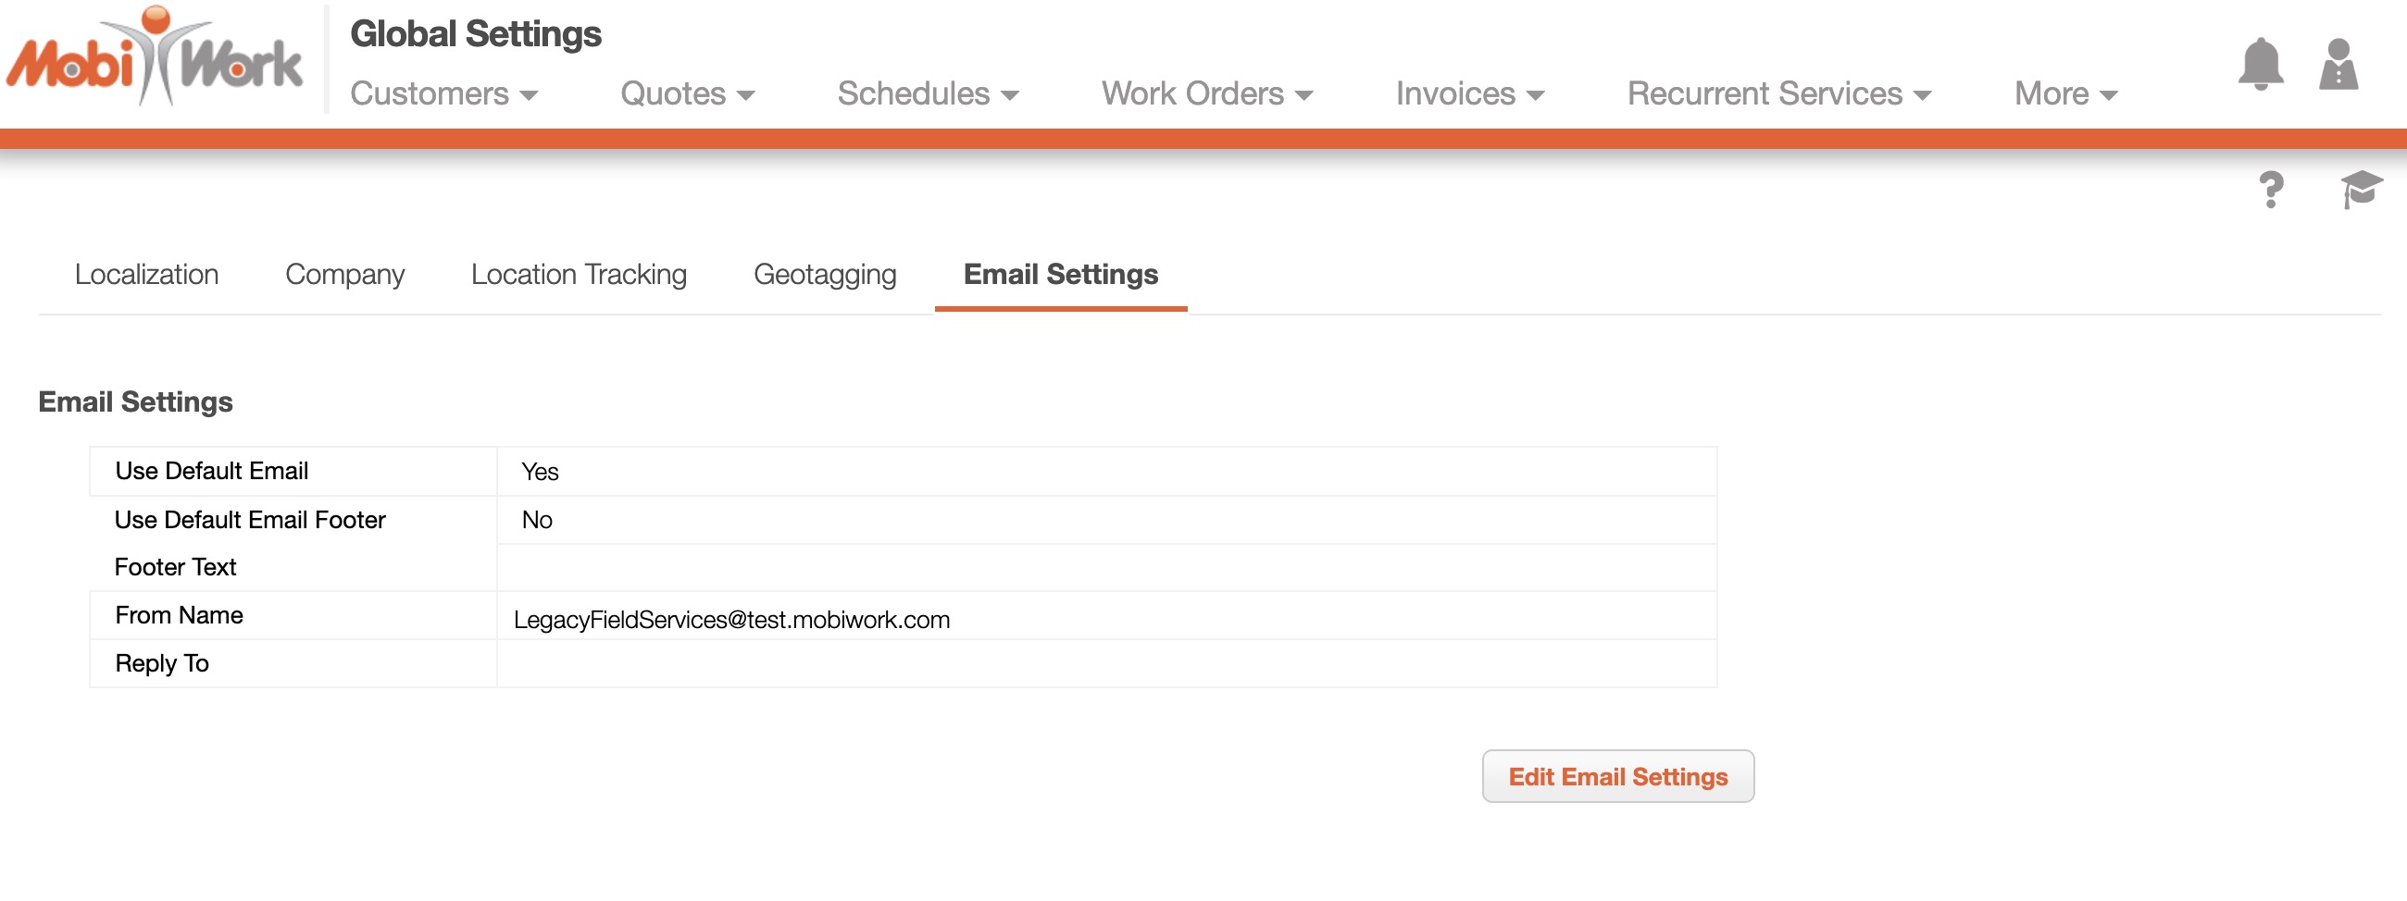Select the Email Settings tab
Screen dimensions: 2407x901
(x=1060, y=275)
